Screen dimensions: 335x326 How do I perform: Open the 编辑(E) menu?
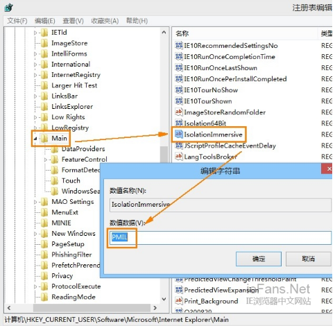[45, 21]
